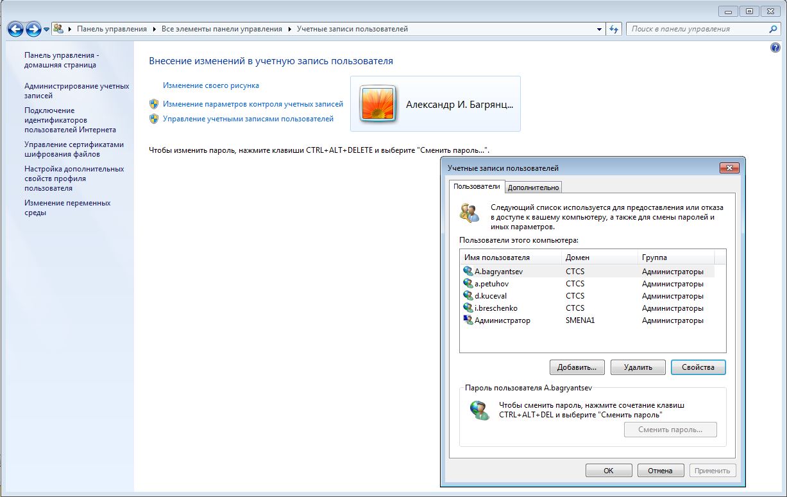787x497 pixels.
Task: Click the Свойства button
Action: (698, 367)
